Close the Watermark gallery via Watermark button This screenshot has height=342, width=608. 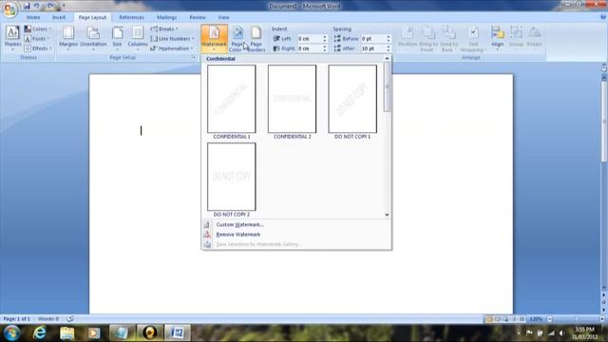tap(214, 38)
